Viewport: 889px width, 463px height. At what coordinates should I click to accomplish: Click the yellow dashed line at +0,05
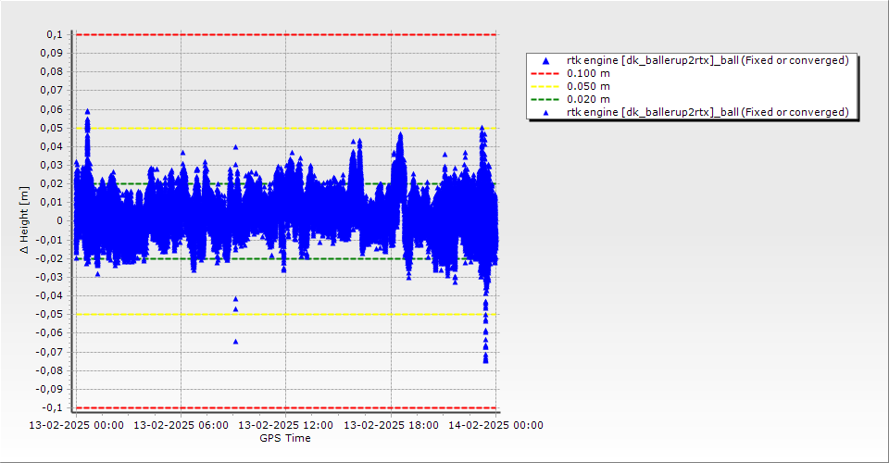(286, 128)
